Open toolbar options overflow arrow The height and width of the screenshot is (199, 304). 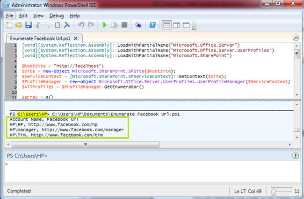(194, 26)
